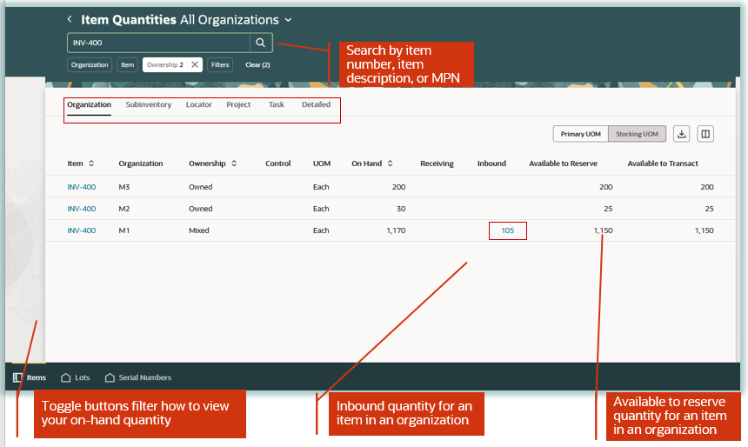Image resolution: width=748 pixels, height=447 pixels.
Task: Go back with the left chevron arrow
Action: pos(70,19)
